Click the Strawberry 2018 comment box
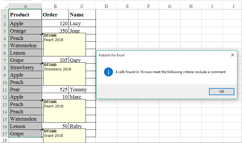 click(64, 74)
